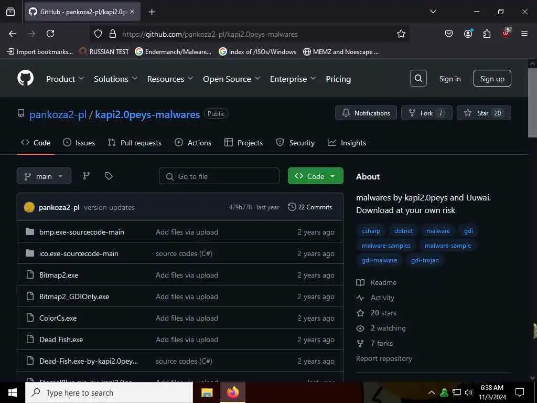This screenshot has height=403, width=537.
Task: Expand the Enterprise menu
Action: coord(293,79)
